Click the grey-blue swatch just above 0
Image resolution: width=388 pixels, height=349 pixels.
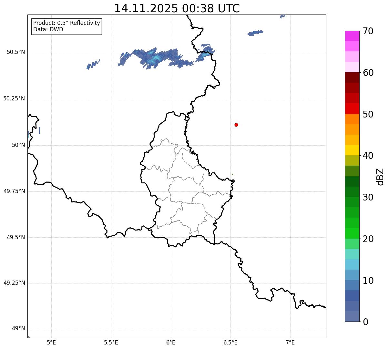click(352, 316)
